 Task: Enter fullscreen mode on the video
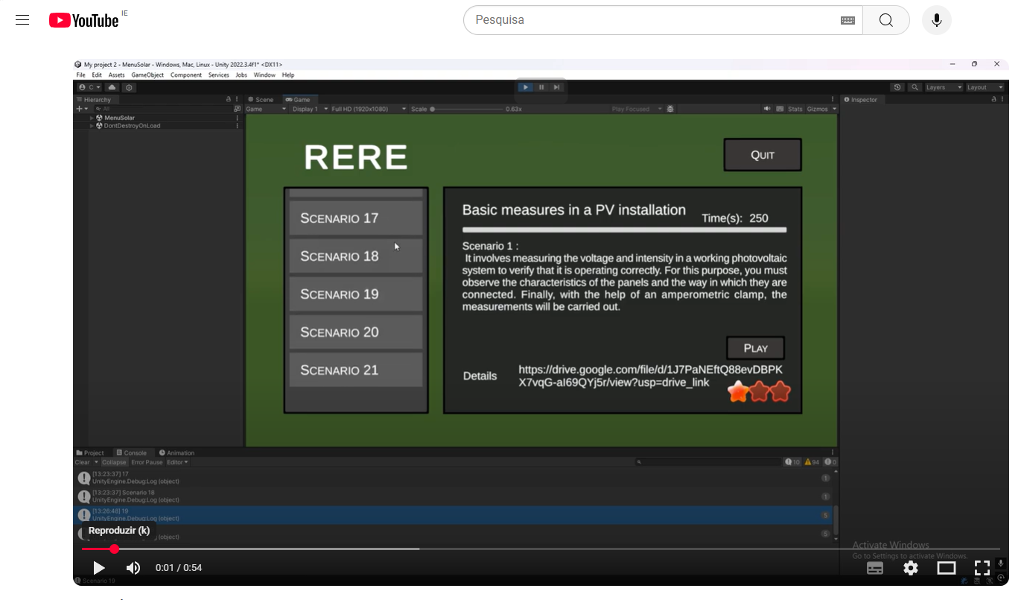coord(982,568)
